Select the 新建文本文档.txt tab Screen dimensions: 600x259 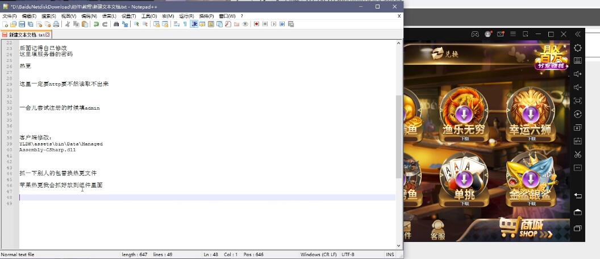(x=25, y=35)
